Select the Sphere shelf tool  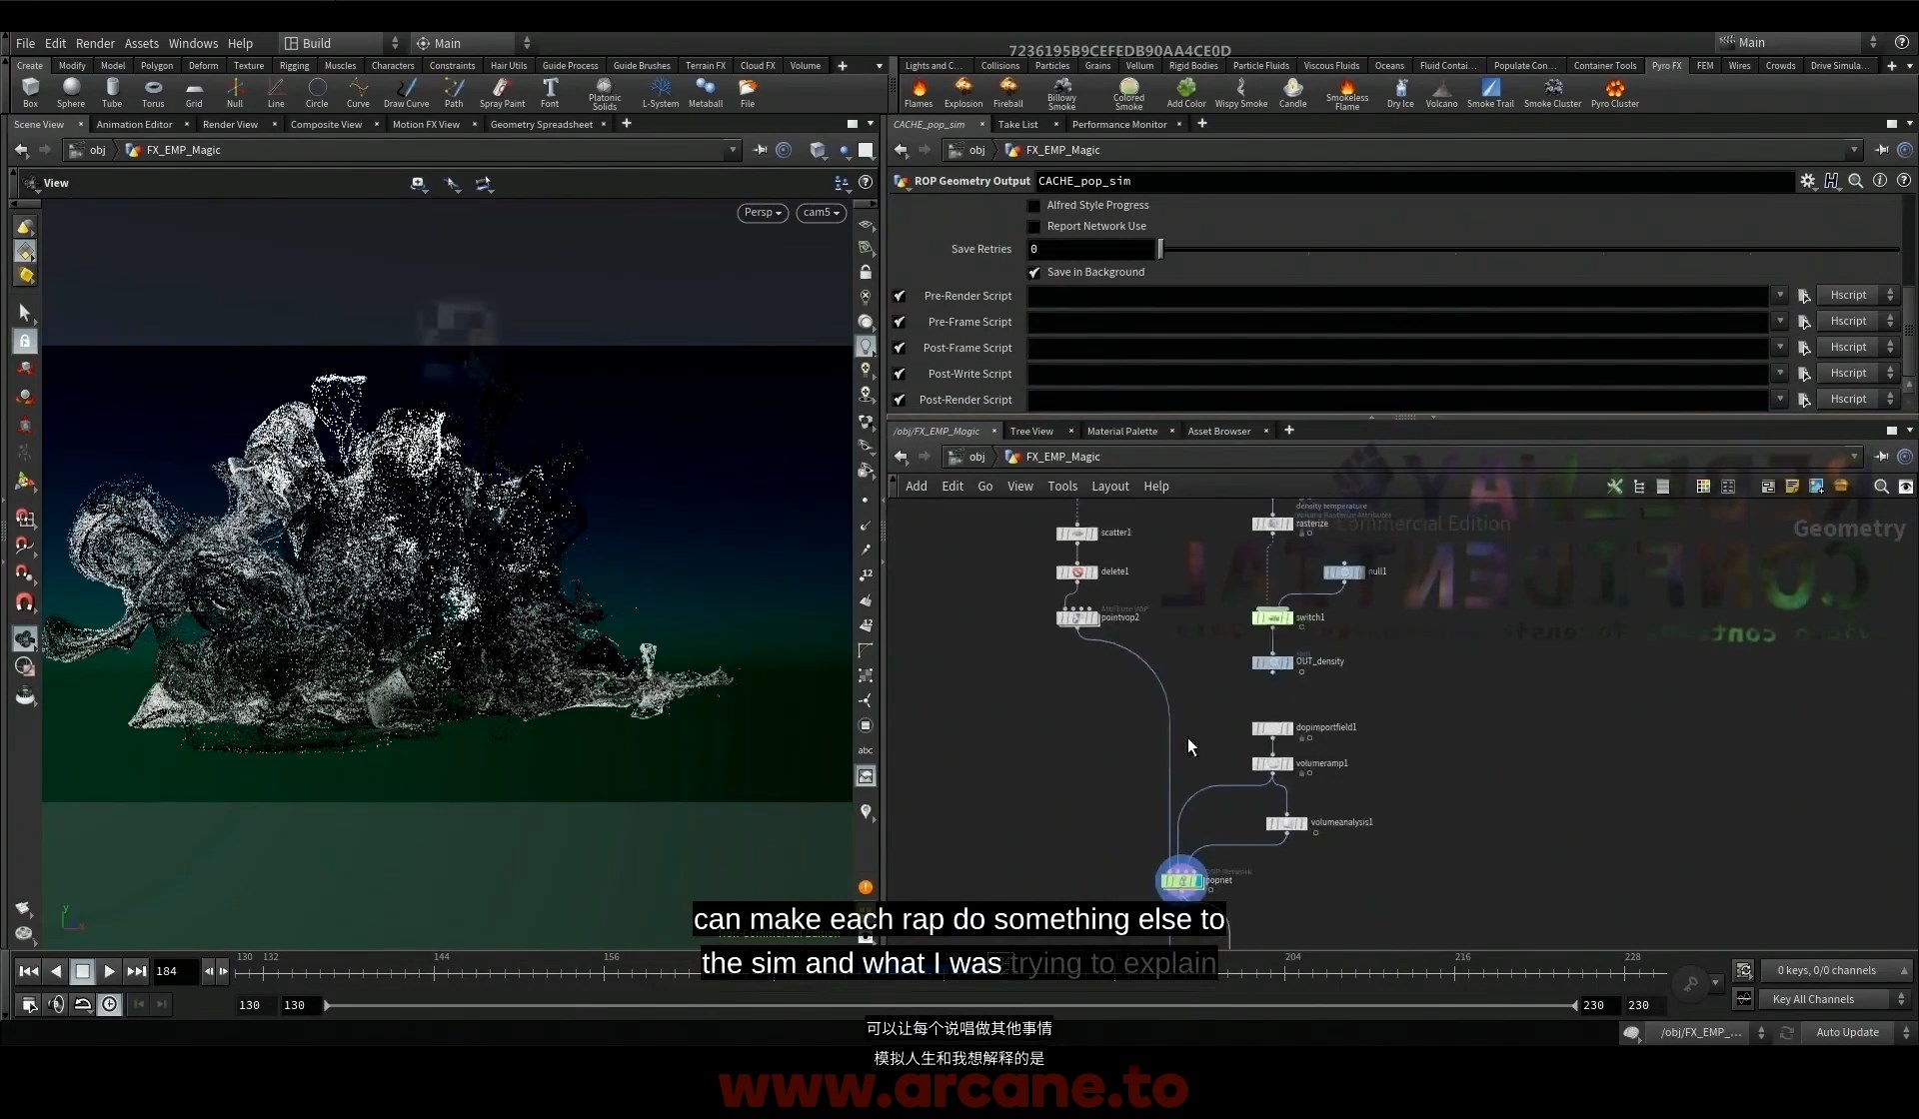point(71,92)
